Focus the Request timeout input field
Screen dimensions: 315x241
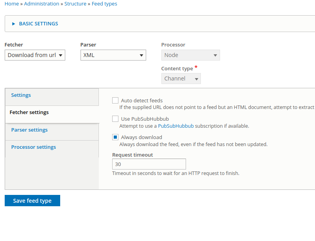click(x=149, y=164)
